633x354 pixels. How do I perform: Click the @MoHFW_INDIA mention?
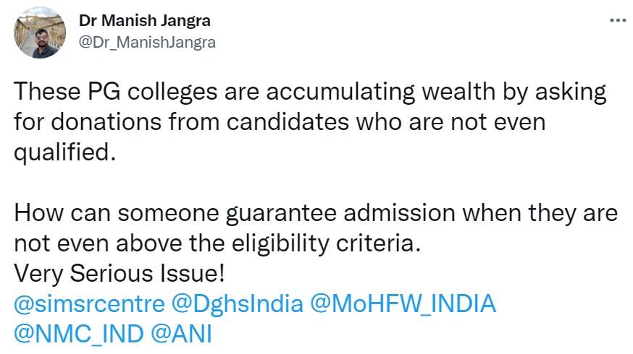click(x=403, y=303)
